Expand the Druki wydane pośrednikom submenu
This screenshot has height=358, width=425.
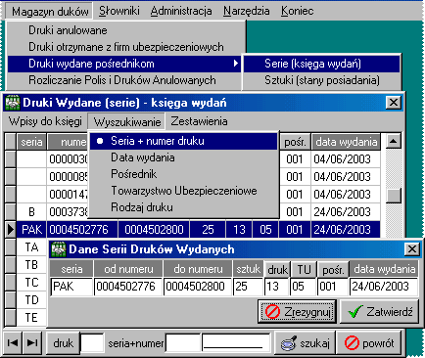(x=124, y=64)
